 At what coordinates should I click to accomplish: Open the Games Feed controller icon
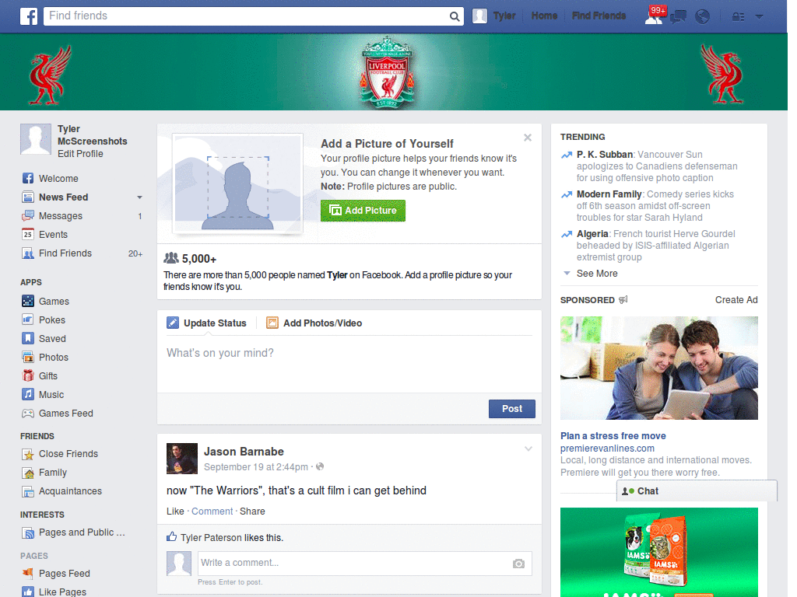point(28,414)
